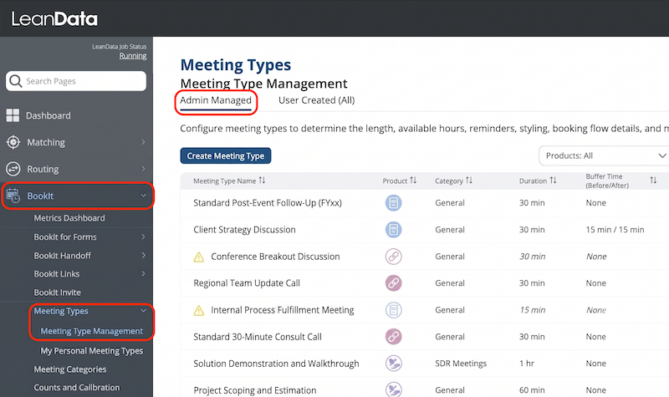Open My Personal Meeting Types page
Image resolution: width=669 pixels, height=397 pixels.
[92, 351]
